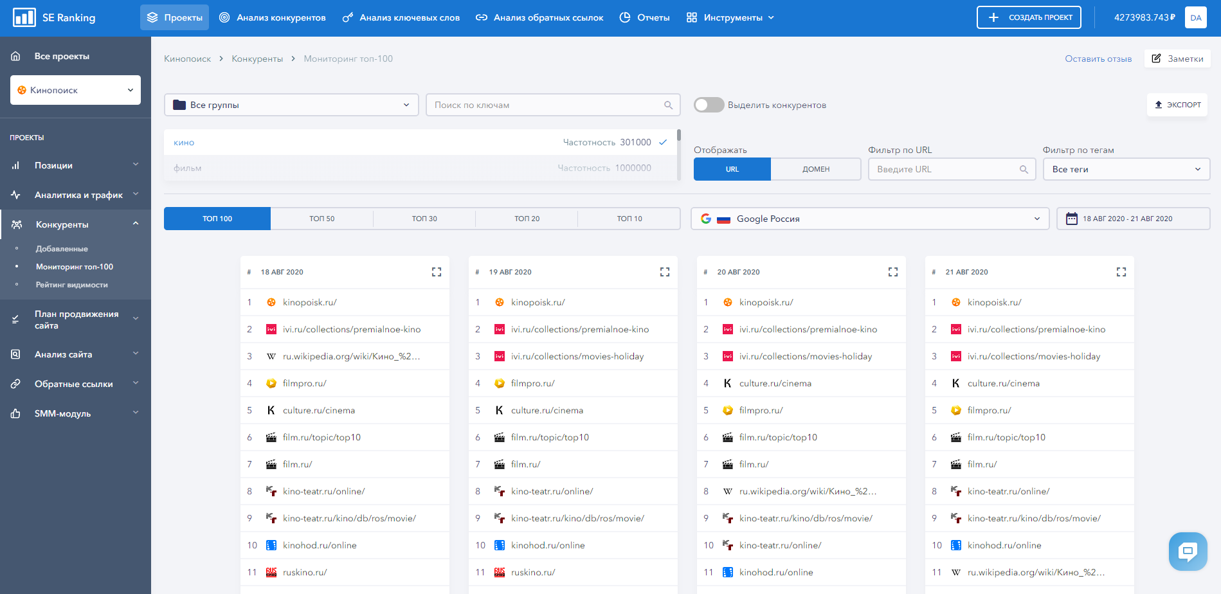
Task: Open the Все теги filter dropdown
Action: (x=1126, y=169)
